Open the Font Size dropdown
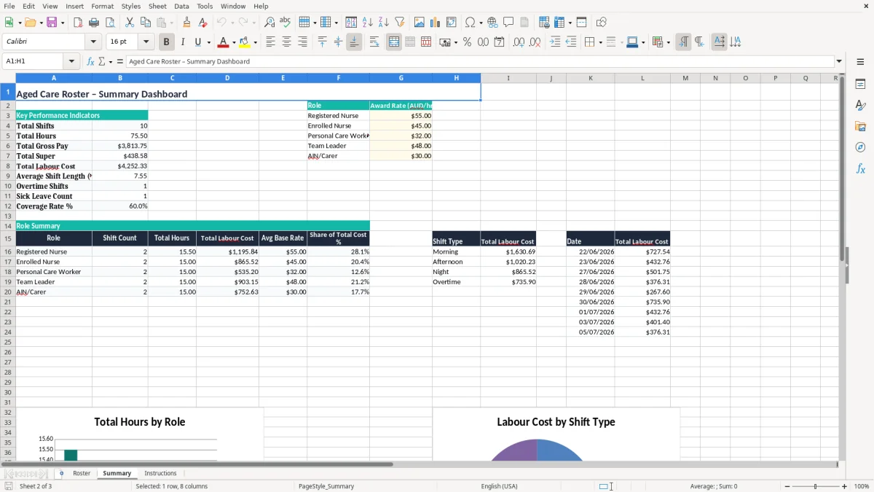The image size is (874, 492). coord(146,42)
